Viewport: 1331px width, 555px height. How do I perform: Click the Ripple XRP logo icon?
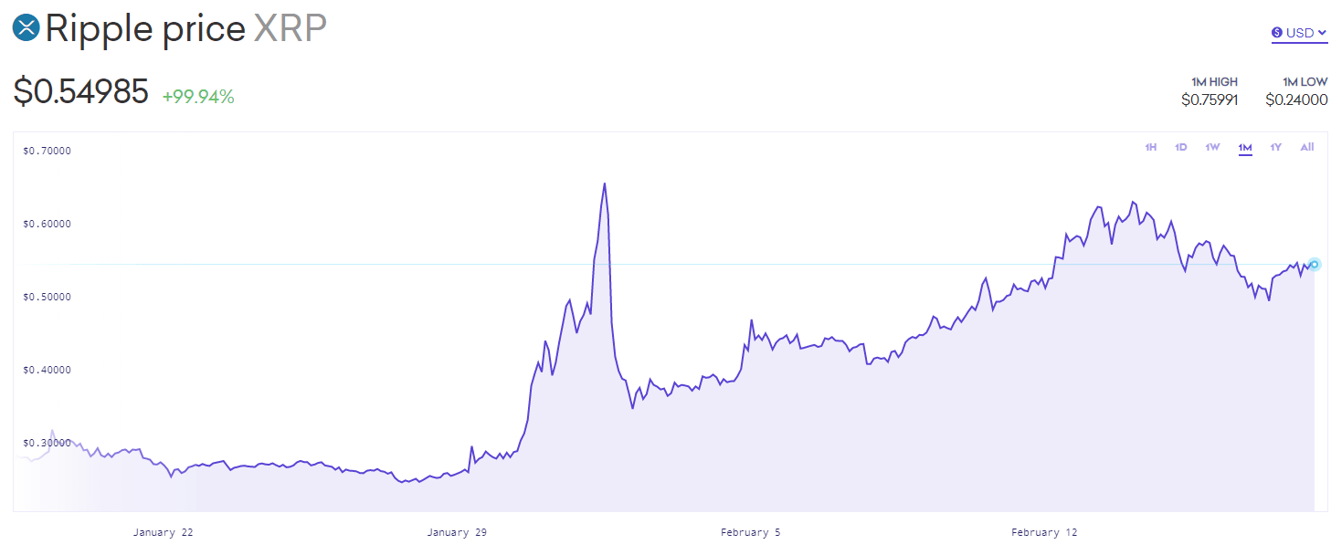click(x=26, y=28)
